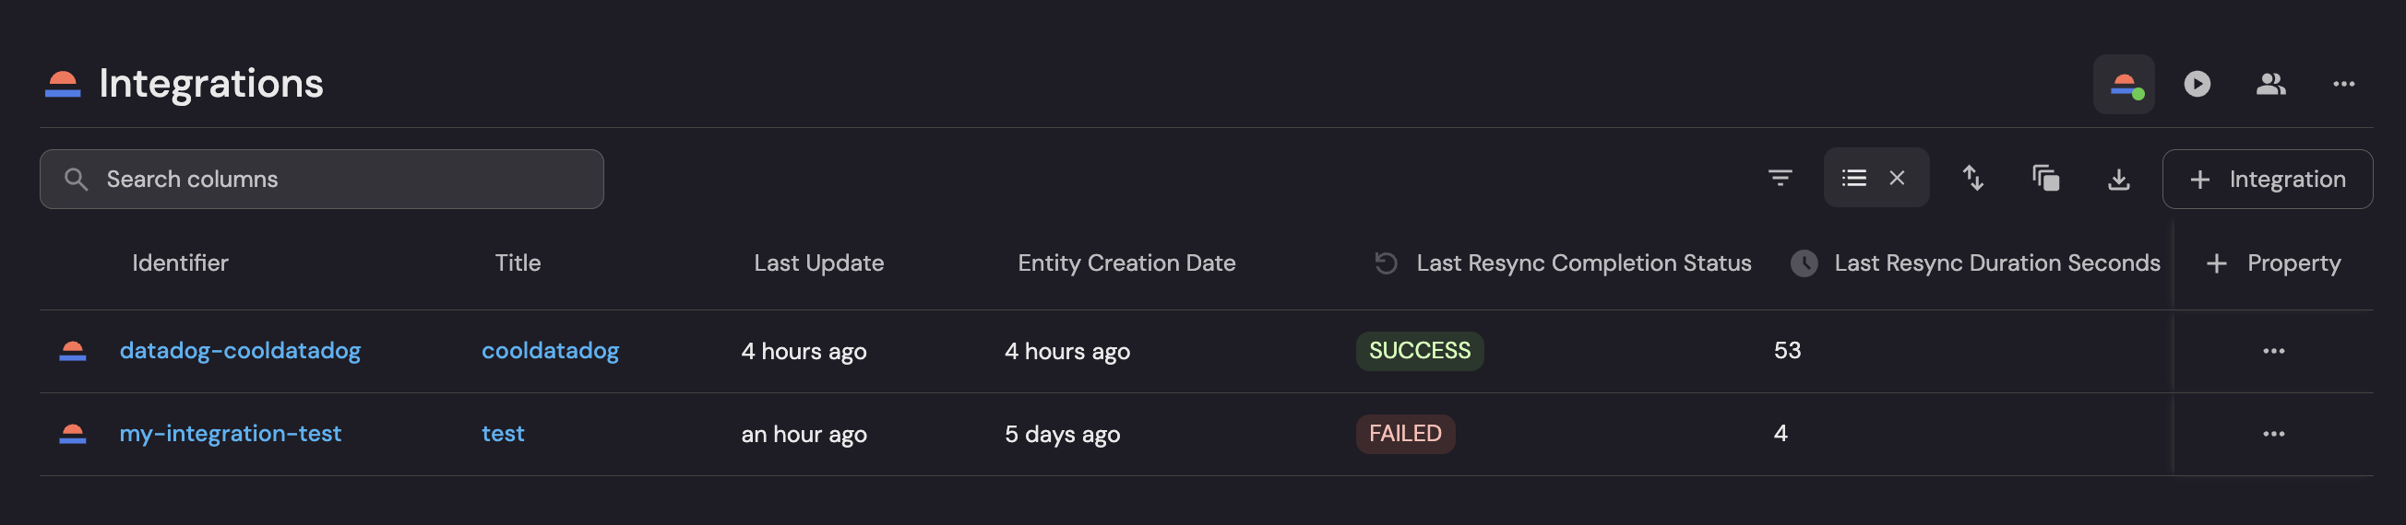Image resolution: width=2406 pixels, height=525 pixels.
Task: Click the Last Resync Completion Status header
Action: click(1583, 264)
